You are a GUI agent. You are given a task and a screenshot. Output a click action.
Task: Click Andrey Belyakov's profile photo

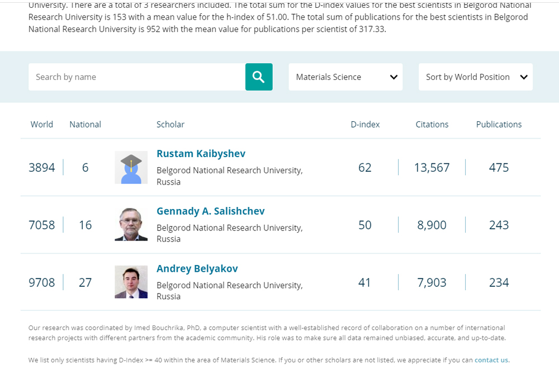point(131,282)
